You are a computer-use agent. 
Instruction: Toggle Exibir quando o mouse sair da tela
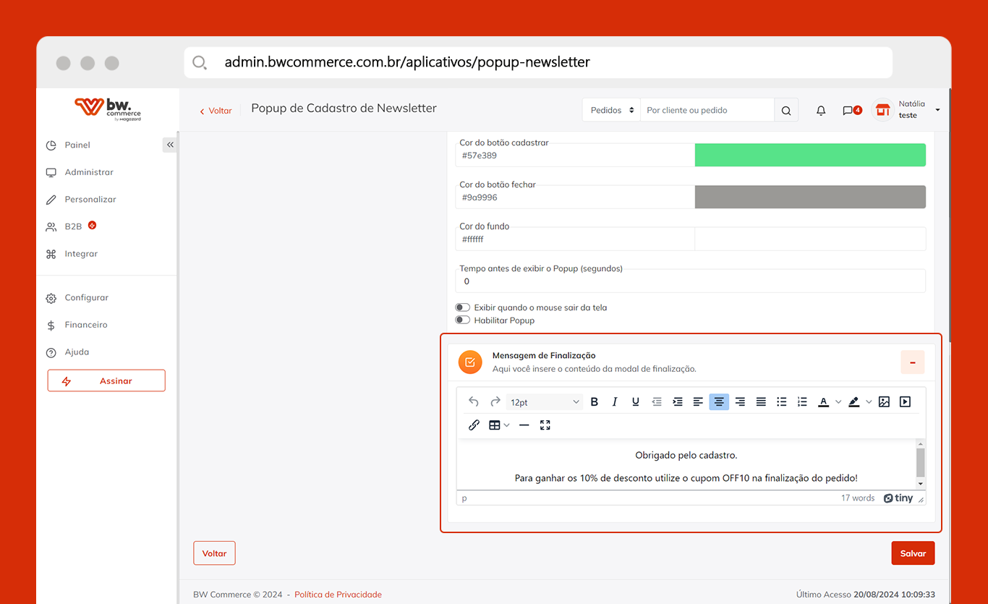click(463, 307)
